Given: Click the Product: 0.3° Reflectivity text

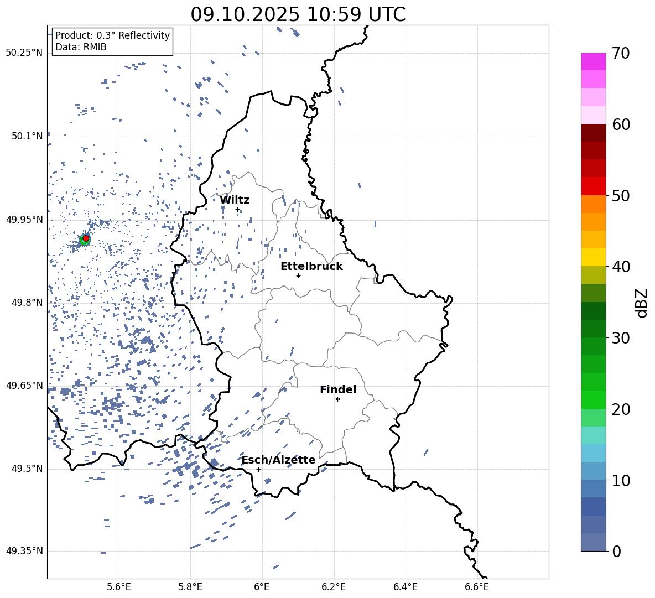Looking at the screenshot, I should pyautogui.click(x=112, y=35).
